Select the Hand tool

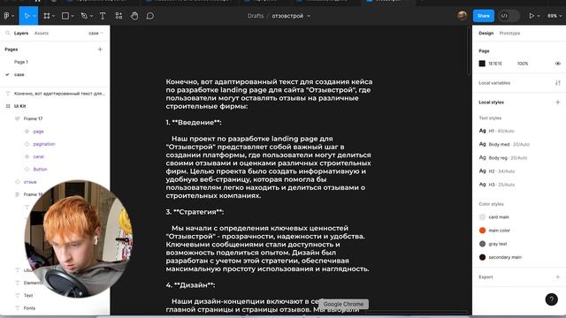point(134,16)
